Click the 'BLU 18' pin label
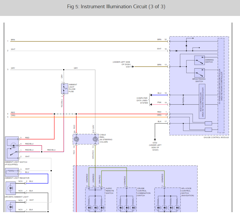This screenshot has width=240, height=214. [x=162, y=93]
